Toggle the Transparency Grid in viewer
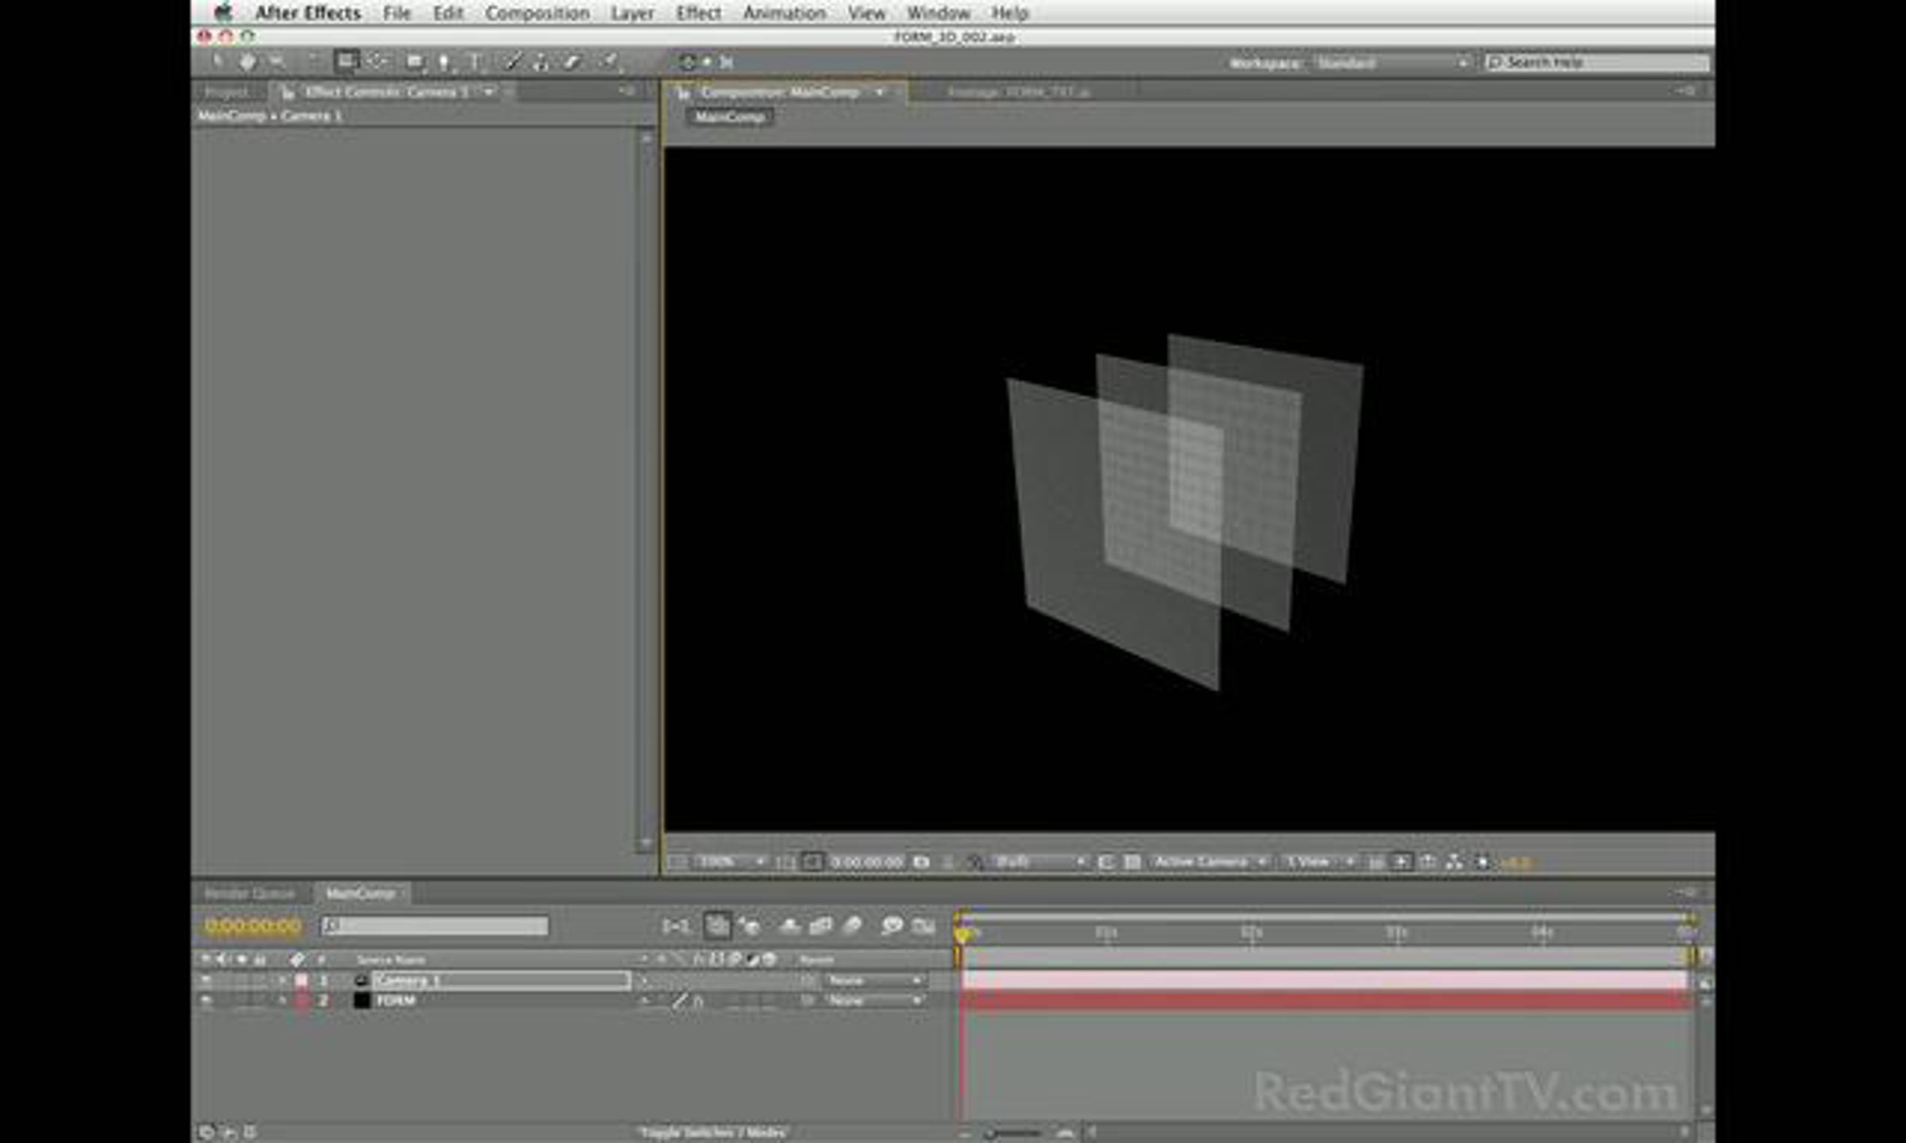 (x=1132, y=862)
